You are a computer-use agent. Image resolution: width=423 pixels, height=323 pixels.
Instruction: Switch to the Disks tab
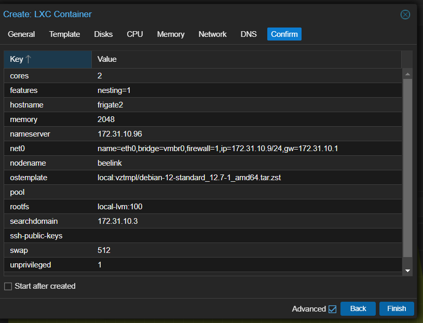(x=103, y=34)
